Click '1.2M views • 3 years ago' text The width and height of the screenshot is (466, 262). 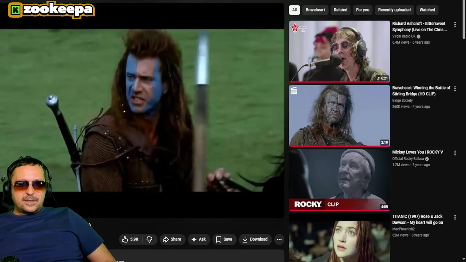tap(411, 165)
